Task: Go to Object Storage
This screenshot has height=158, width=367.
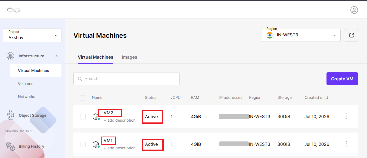Action: pyautogui.click(x=33, y=115)
